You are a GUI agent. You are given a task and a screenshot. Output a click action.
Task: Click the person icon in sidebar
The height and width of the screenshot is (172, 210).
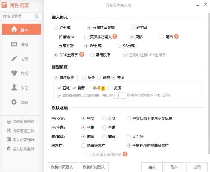(14, 87)
